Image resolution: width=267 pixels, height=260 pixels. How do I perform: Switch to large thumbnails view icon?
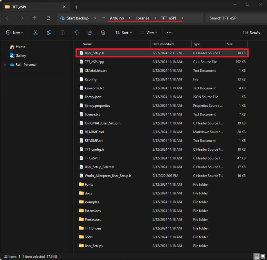(262, 256)
